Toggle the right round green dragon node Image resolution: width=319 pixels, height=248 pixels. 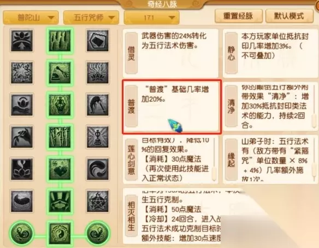click(x=98, y=233)
